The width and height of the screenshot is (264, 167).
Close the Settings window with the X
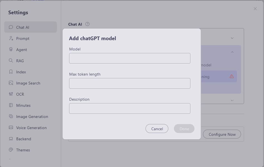click(255, 9)
